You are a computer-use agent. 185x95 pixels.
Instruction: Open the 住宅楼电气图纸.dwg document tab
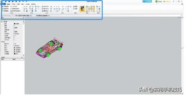(x=24, y=16)
